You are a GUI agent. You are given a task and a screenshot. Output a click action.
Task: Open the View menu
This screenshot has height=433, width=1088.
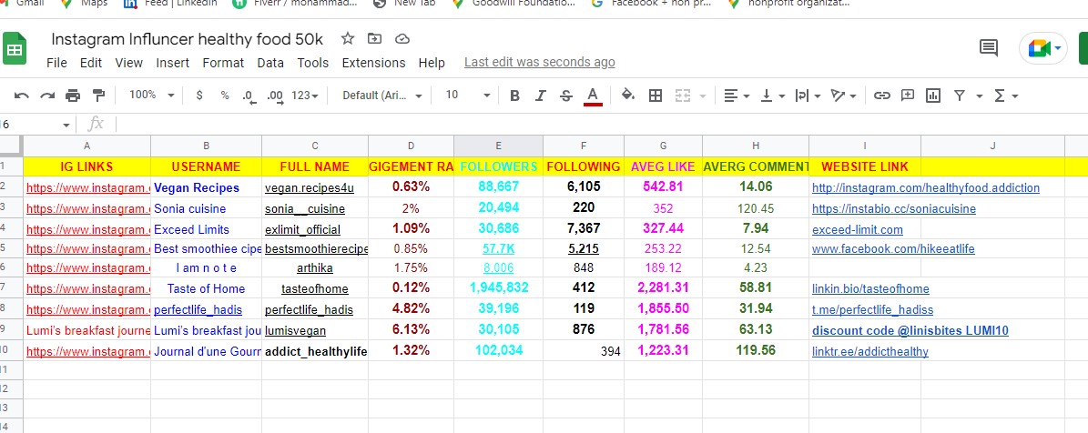click(129, 63)
